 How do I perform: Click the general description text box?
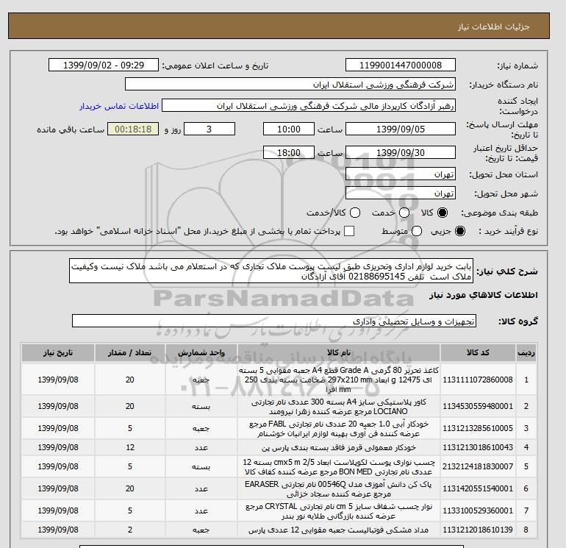[271, 271]
